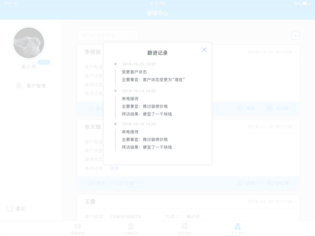
Task: Click the 查看 link in 张天赐's 跟进记录
Action: click(115, 168)
